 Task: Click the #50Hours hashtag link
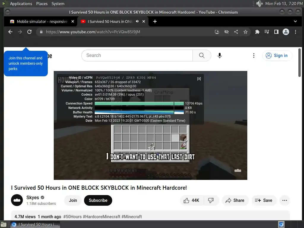pos(72,216)
